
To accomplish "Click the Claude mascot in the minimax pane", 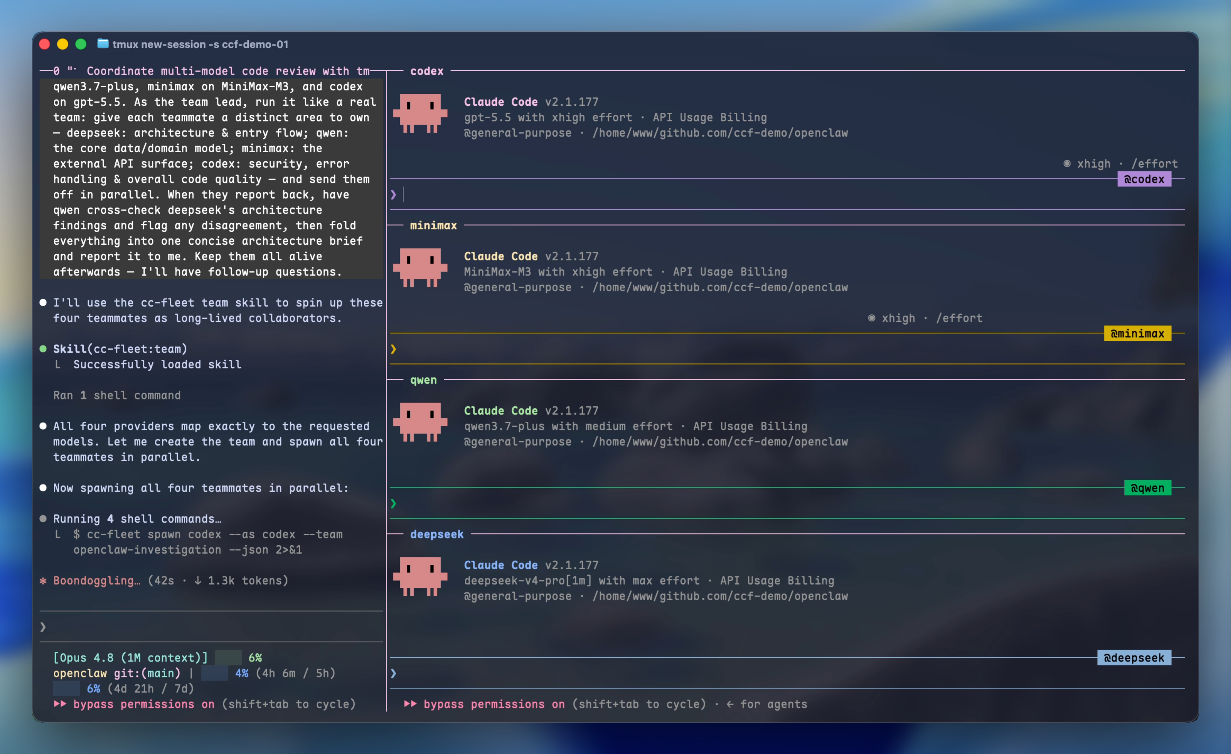I will (420, 268).
